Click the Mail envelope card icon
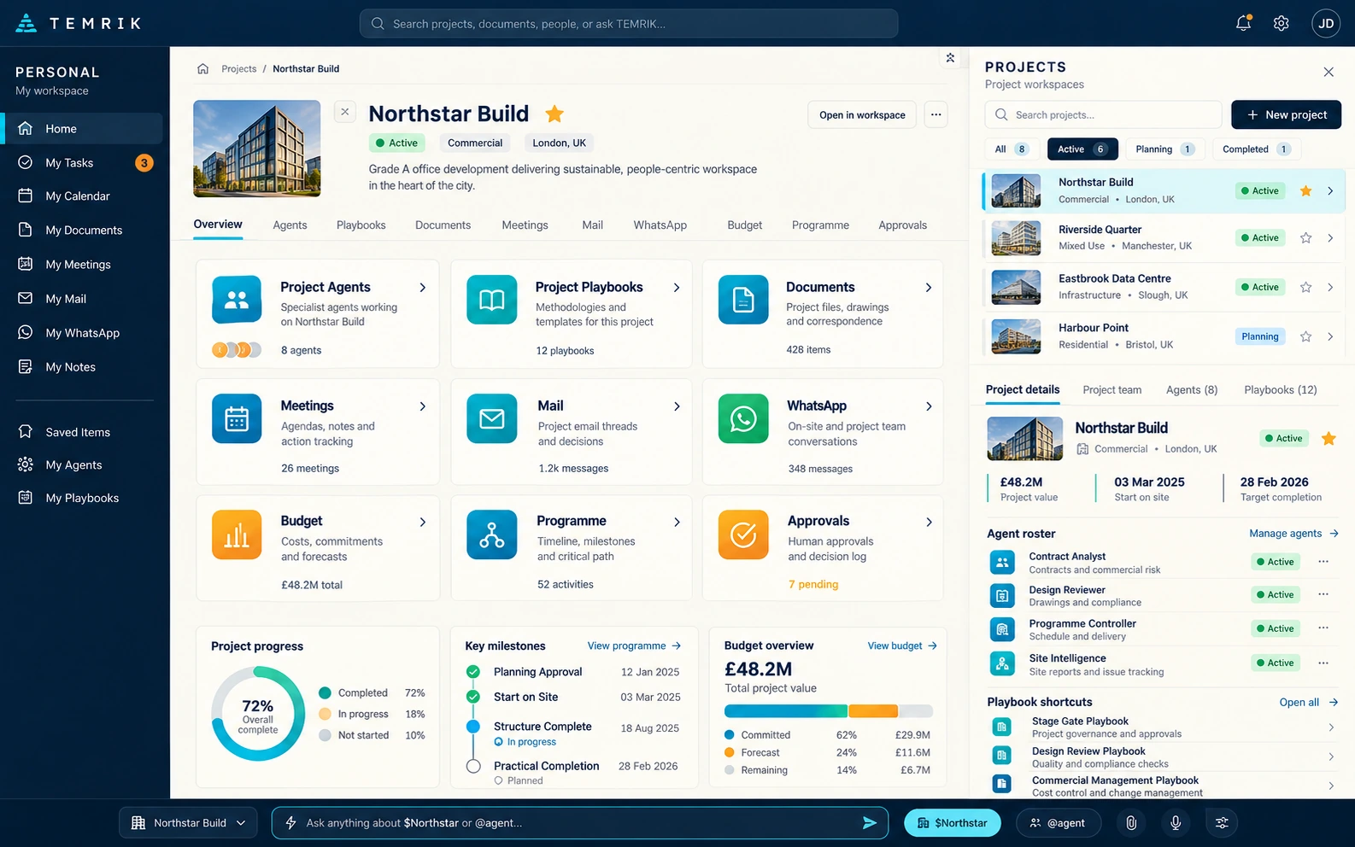The image size is (1355, 847). 492,418
